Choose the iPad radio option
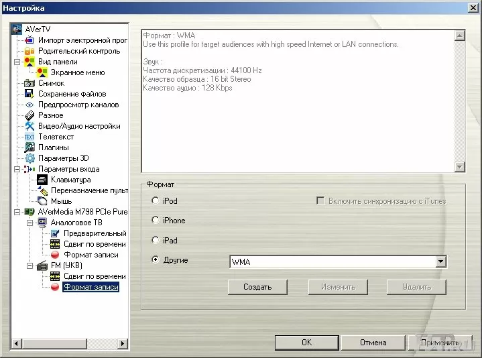This screenshot has height=358, width=482. [156, 240]
